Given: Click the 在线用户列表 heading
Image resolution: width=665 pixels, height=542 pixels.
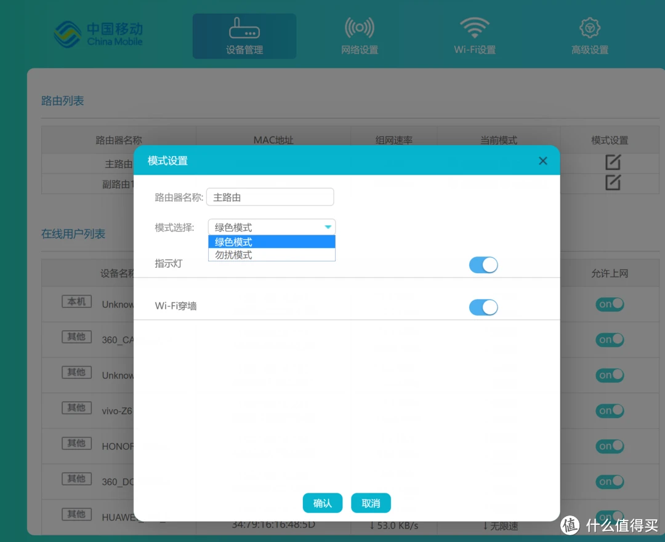Looking at the screenshot, I should (73, 234).
